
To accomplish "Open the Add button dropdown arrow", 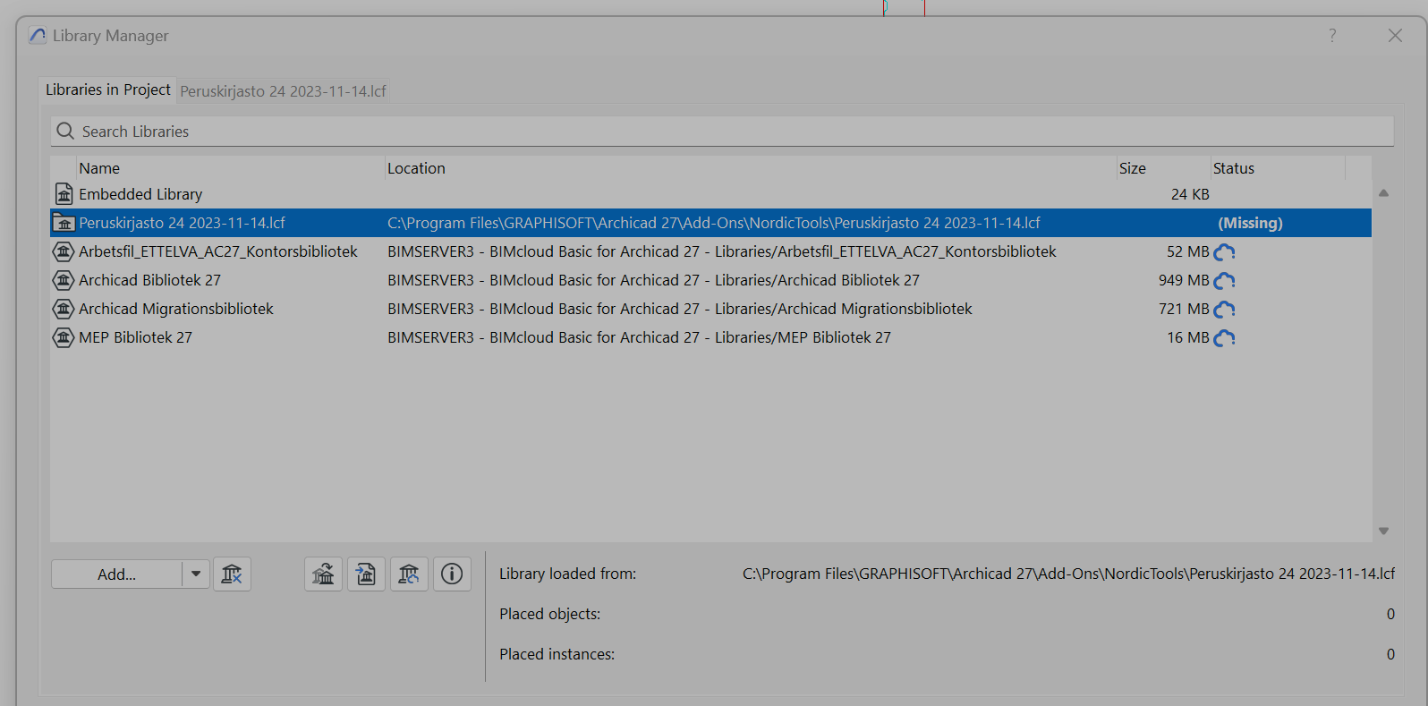I will click(196, 574).
